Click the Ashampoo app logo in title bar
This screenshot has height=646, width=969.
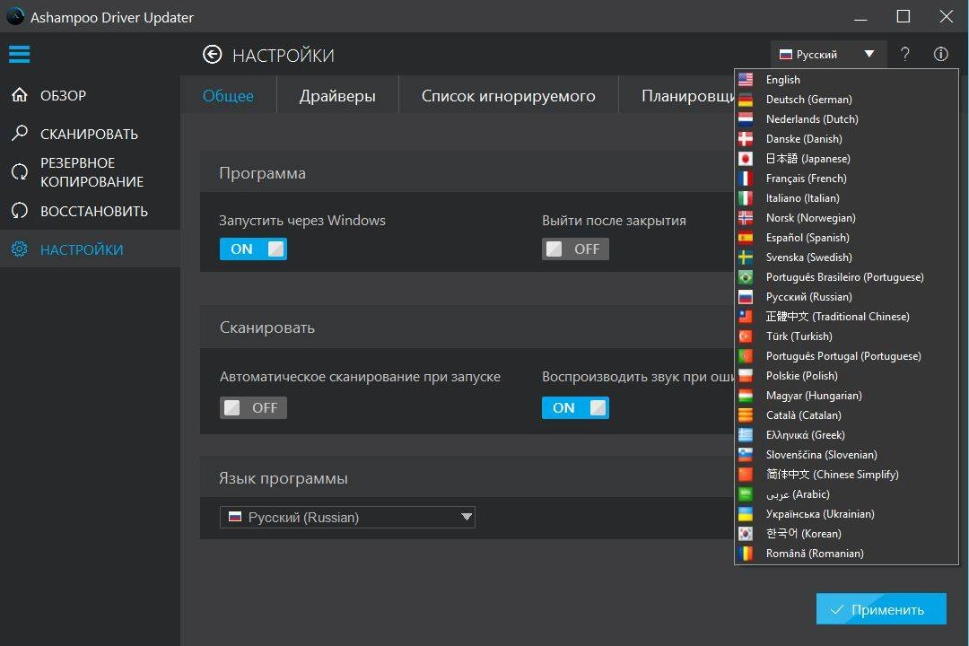15,17
